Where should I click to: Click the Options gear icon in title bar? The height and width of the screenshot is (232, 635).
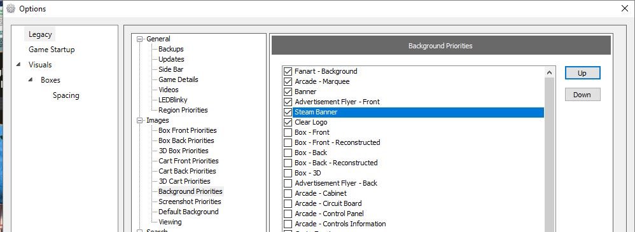coord(11,8)
